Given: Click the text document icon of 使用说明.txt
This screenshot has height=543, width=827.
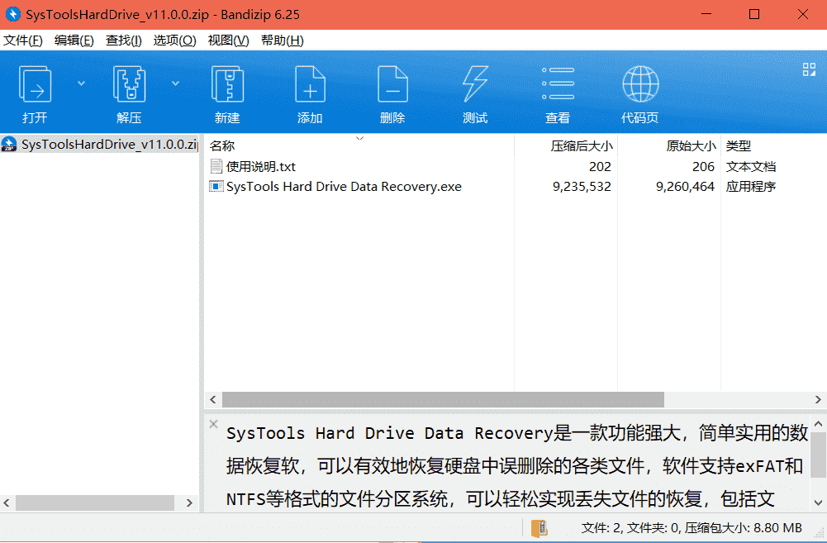Looking at the screenshot, I should click(x=216, y=166).
